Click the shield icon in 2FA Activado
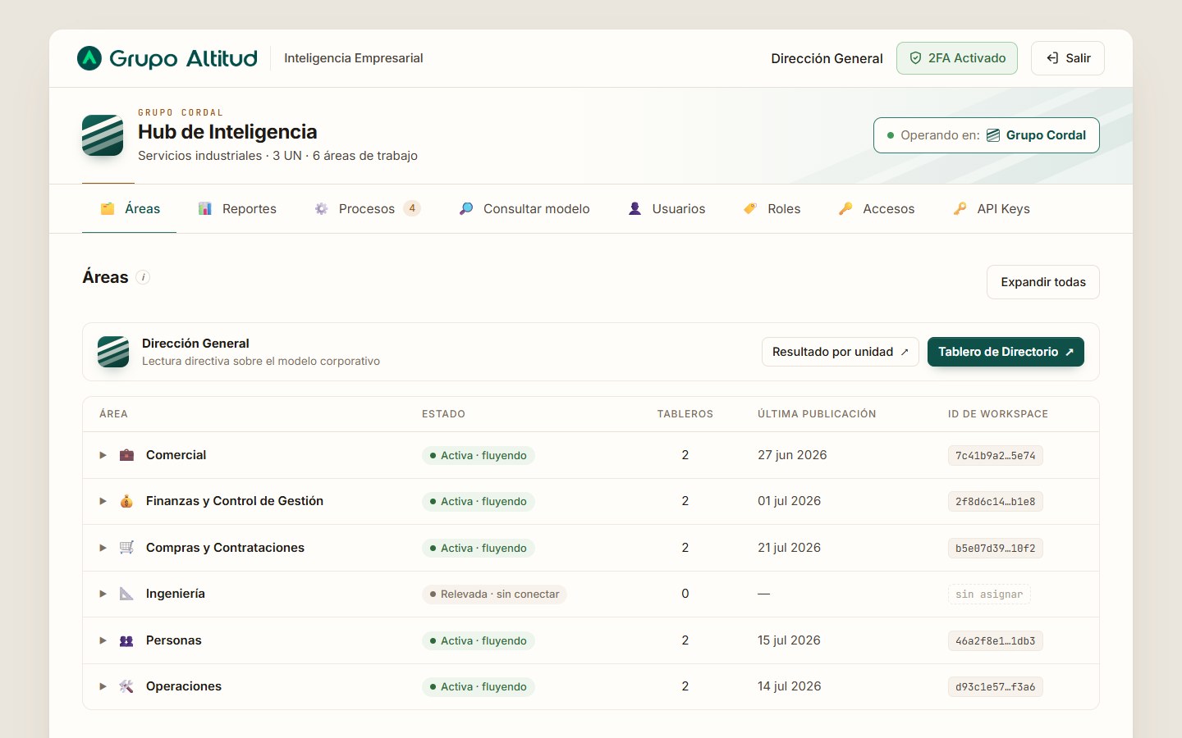The image size is (1182, 738). [x=915, y=58]
